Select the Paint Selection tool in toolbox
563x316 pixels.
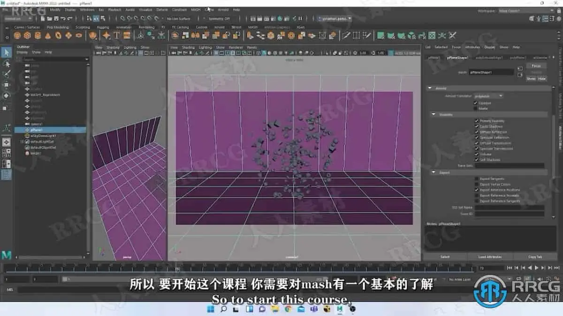pos(6,74)
